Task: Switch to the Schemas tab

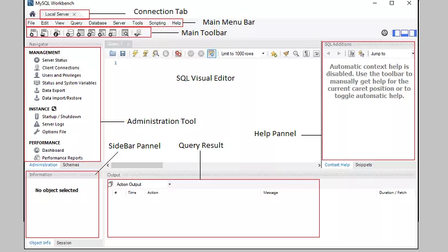Action: [x=71, y=165]
